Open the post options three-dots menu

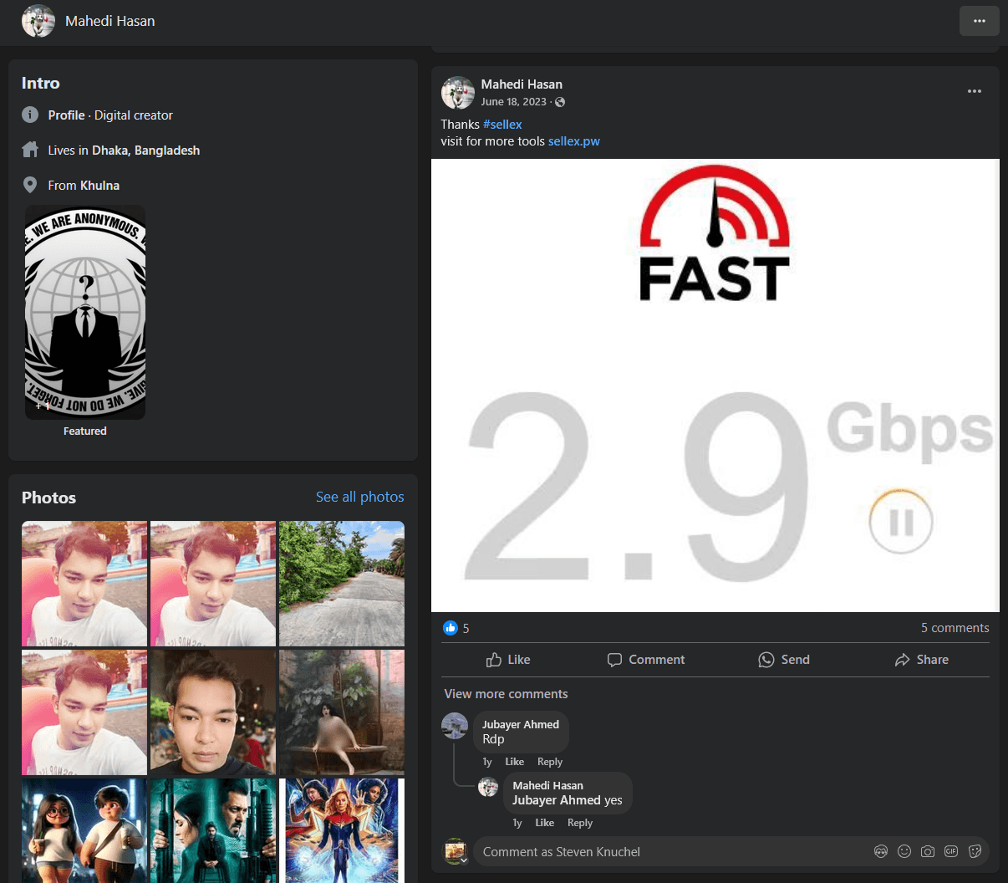pos(974,91)
